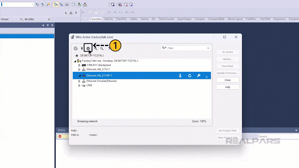Image resolution: width=299 pixels, height=168 pixels.
Task: Switch to the Timer/Counter instruction tab
Action: [166, 19]
